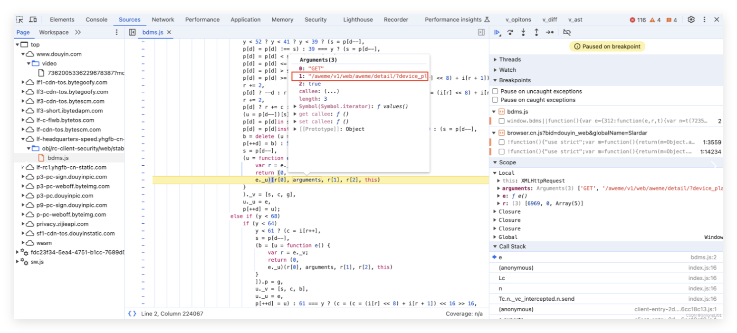Toggle breakpoint checkbox at 1:3559
The width and height of the screenshot is (737, 333).
point(502,142)
